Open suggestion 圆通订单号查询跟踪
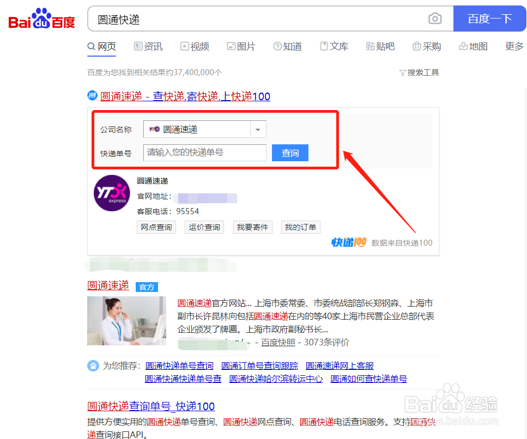Viewport: 527px width, 439px height. click(259, 366)
